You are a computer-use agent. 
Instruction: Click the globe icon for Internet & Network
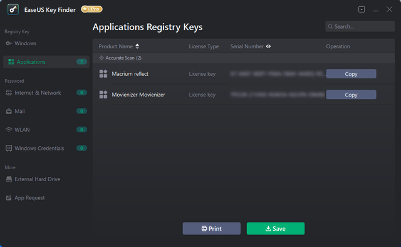[9, 93]
